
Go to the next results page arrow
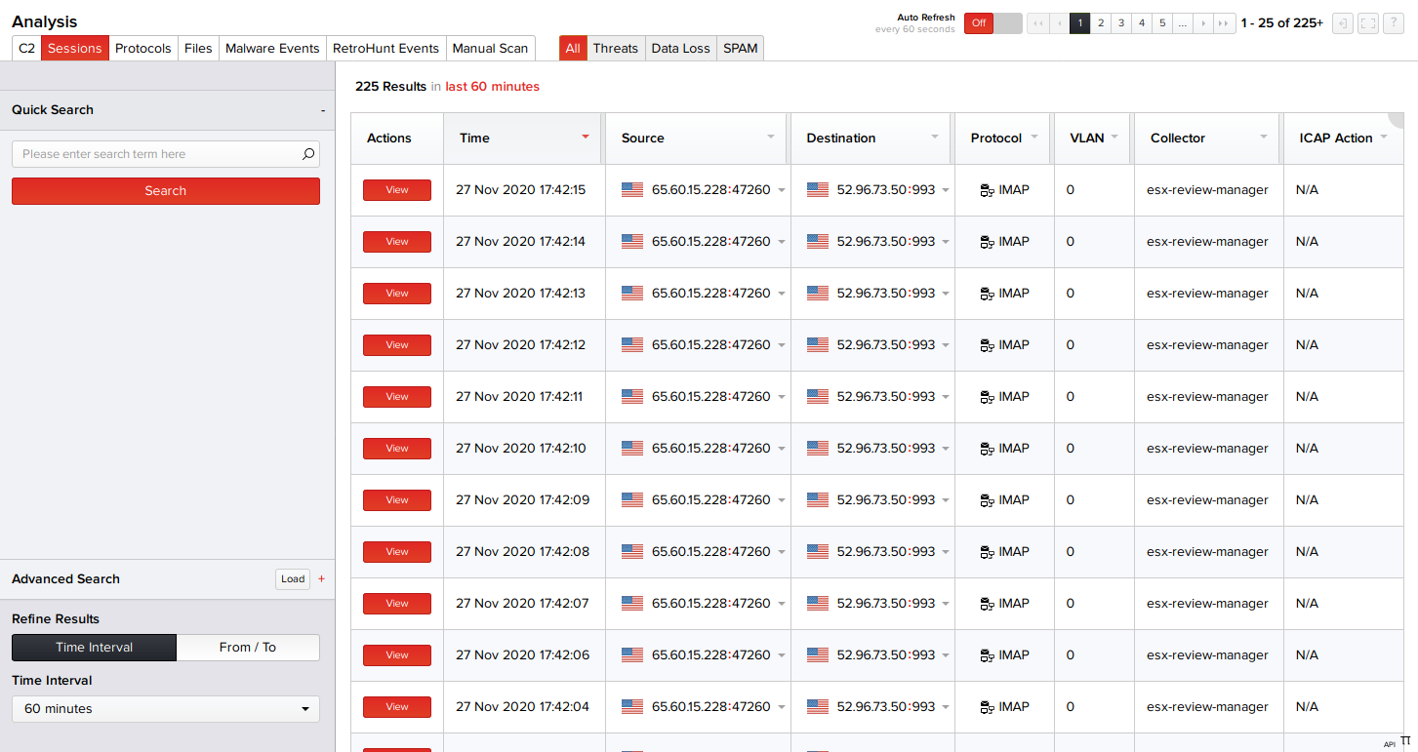tap(1203, 23)
